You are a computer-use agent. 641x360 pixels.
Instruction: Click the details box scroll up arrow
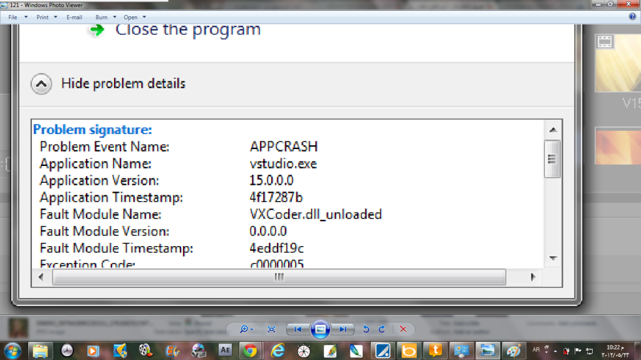tap(553, 130)
